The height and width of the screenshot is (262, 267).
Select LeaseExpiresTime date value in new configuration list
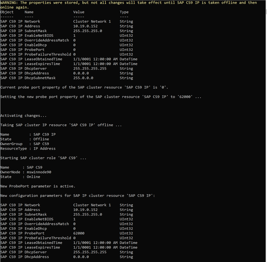click(x=95, y=247)
